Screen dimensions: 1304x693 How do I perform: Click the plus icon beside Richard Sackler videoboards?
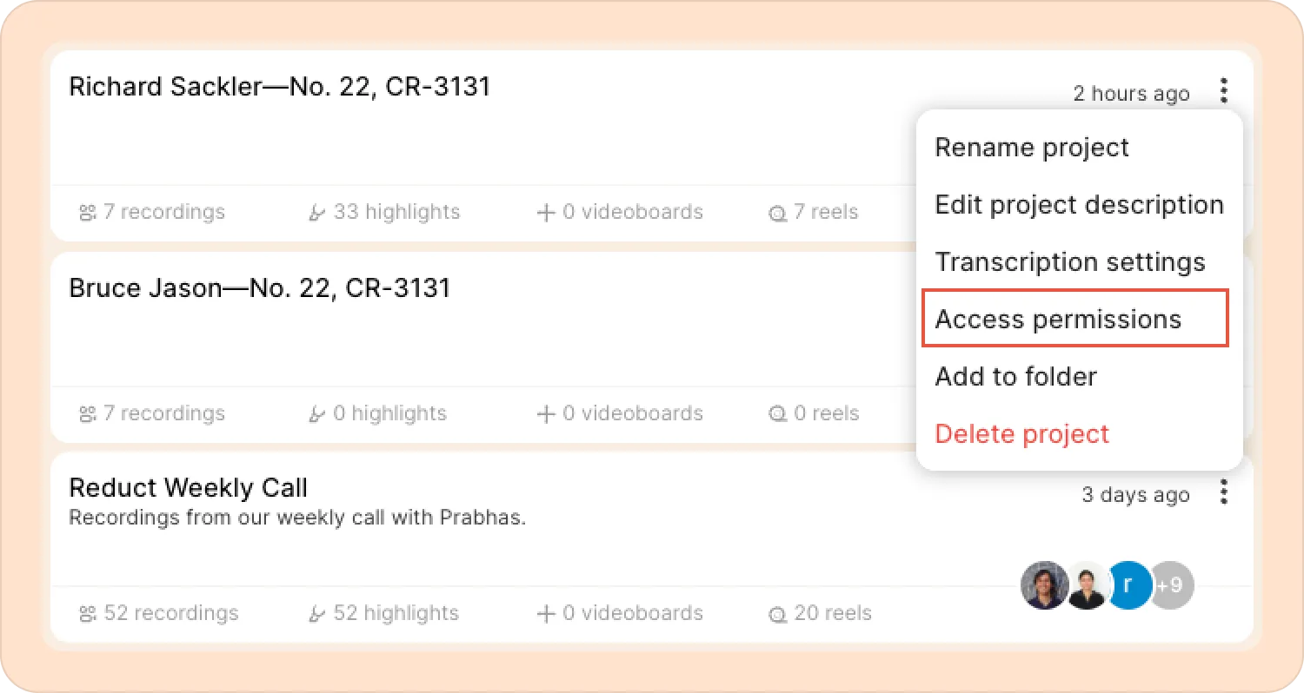(x=546, y=213)
